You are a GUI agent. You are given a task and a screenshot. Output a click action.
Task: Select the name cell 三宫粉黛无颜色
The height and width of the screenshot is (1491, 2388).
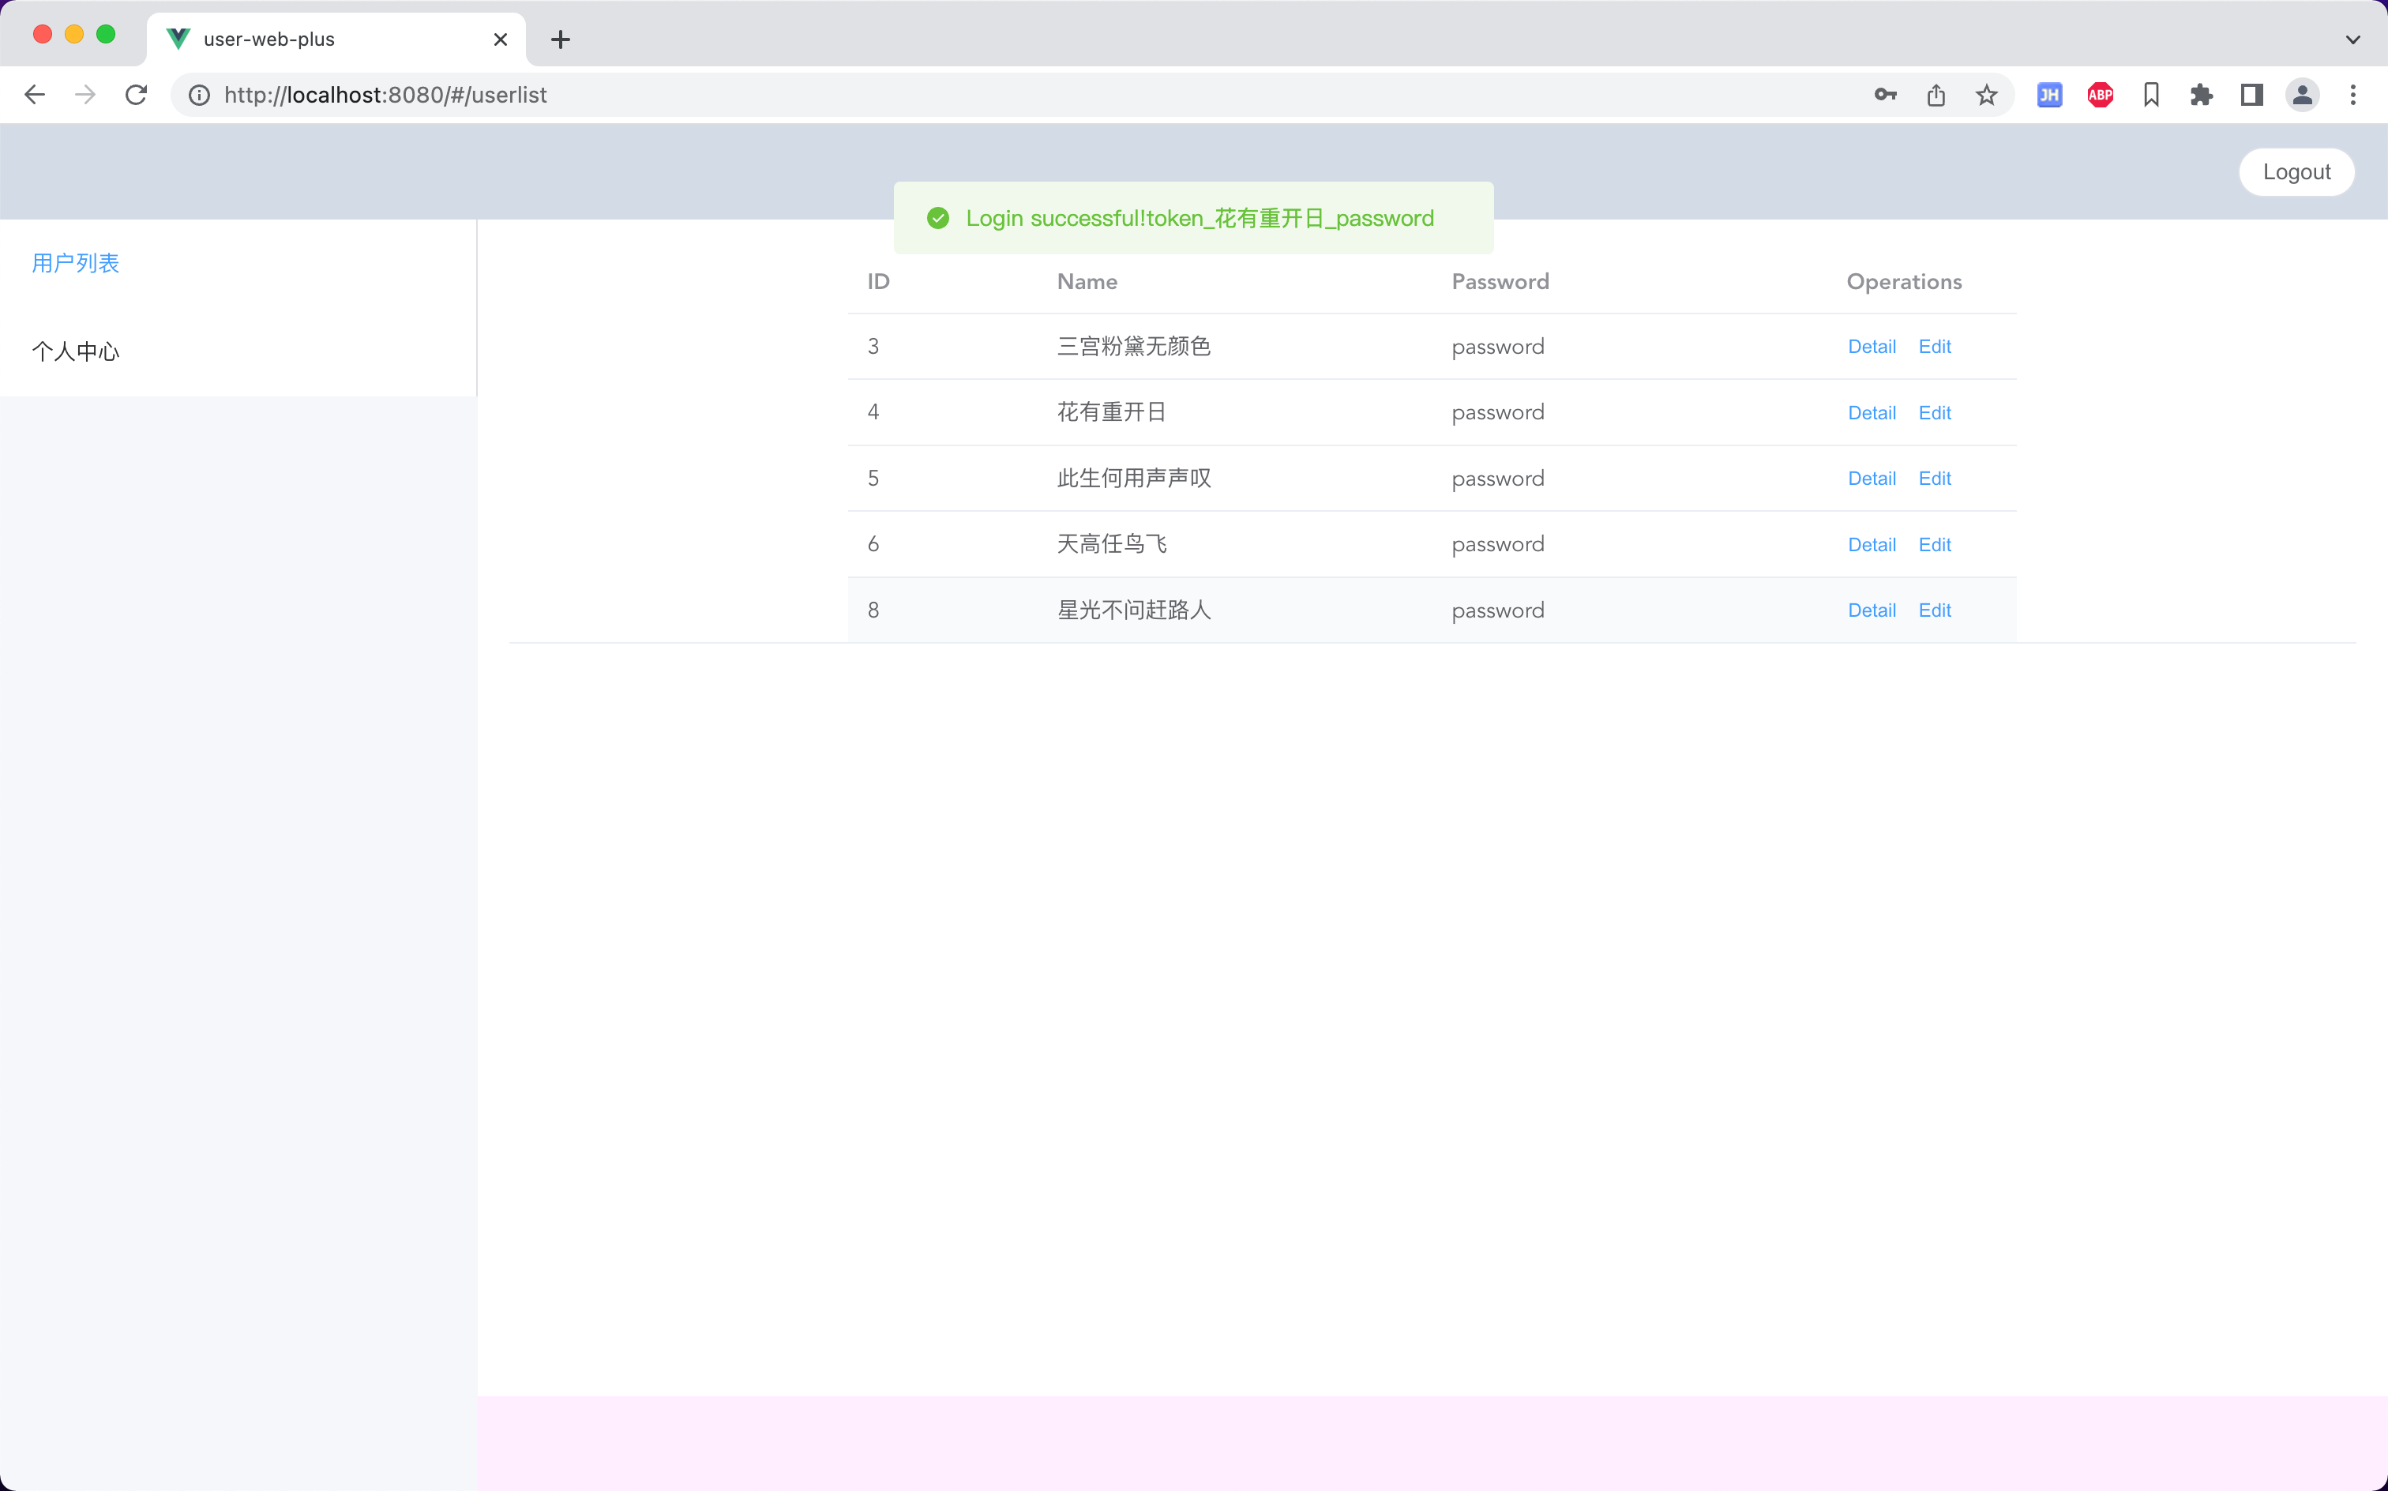(1134, 347)
